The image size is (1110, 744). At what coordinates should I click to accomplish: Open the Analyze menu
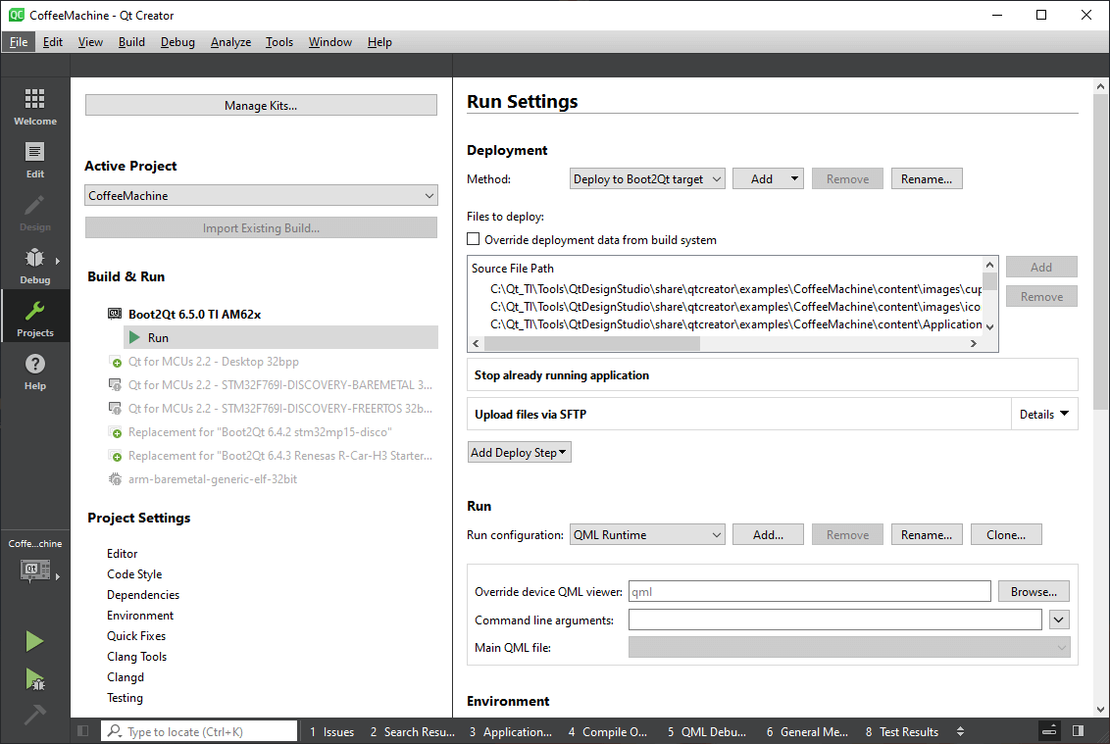click(230, 42)
